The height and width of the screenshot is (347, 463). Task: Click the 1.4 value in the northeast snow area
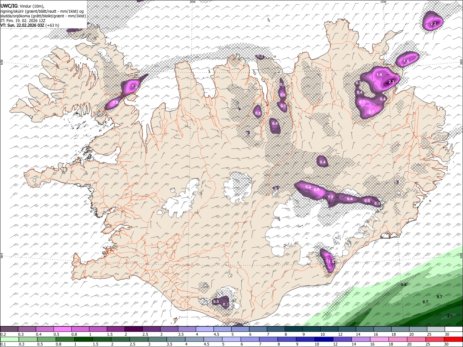pyautogui.click(x=379, y=74)
